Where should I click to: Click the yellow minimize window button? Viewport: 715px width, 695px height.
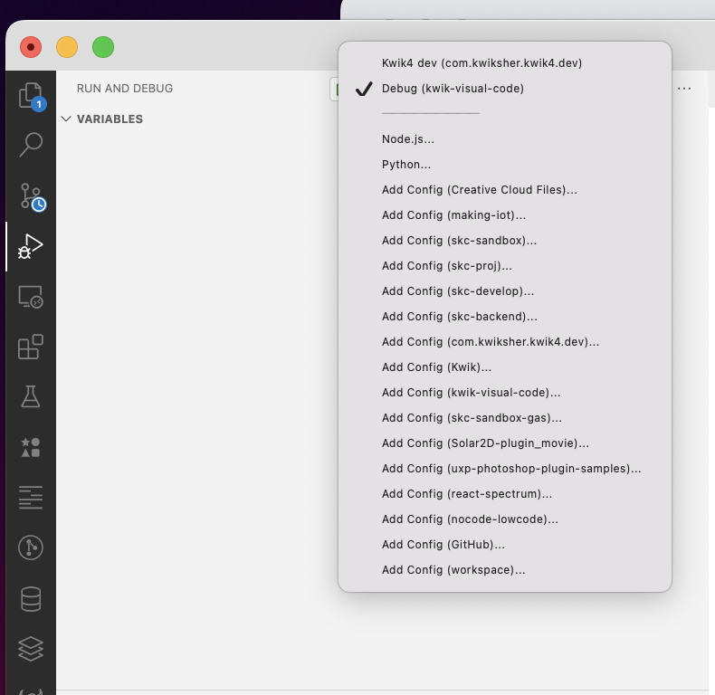coord(67,47)
